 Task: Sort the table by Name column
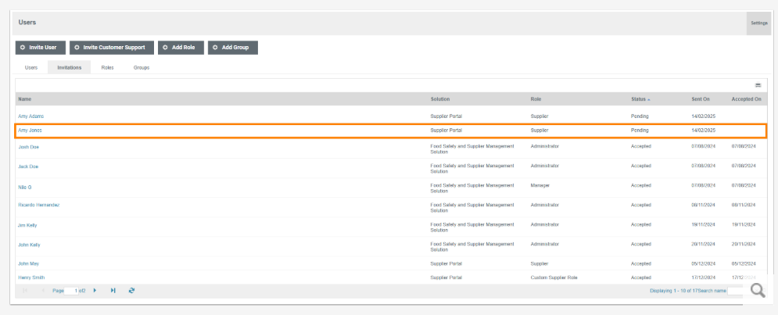coord(25,99)
